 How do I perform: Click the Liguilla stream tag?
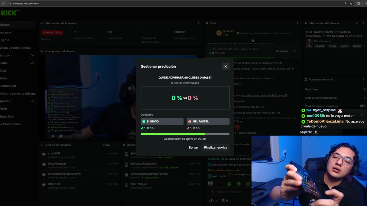tap(357, 46)
